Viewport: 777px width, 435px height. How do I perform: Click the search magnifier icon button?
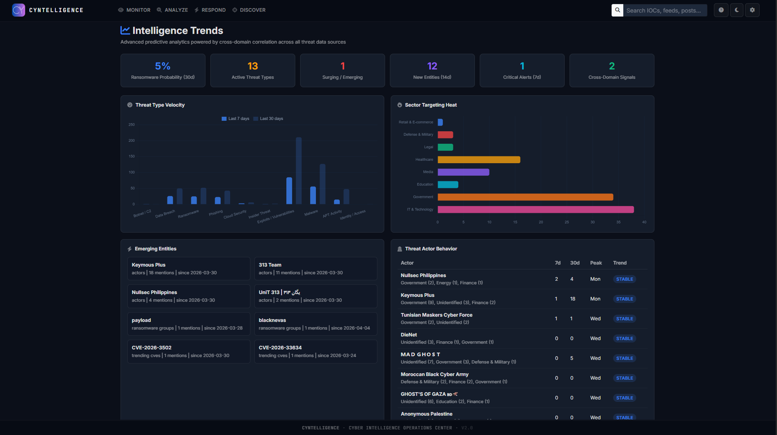(x=617, y=10)
